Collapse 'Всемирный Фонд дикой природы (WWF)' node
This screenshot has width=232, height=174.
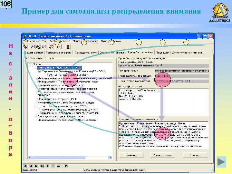[35, 106]
